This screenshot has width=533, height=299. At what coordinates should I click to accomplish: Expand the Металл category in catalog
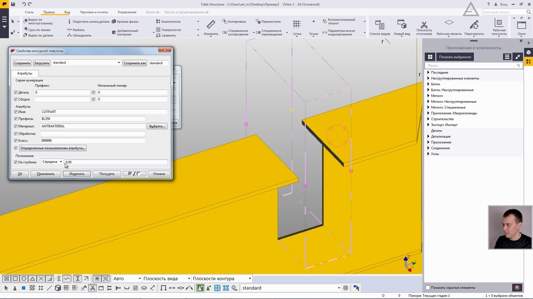pos(429,96)
